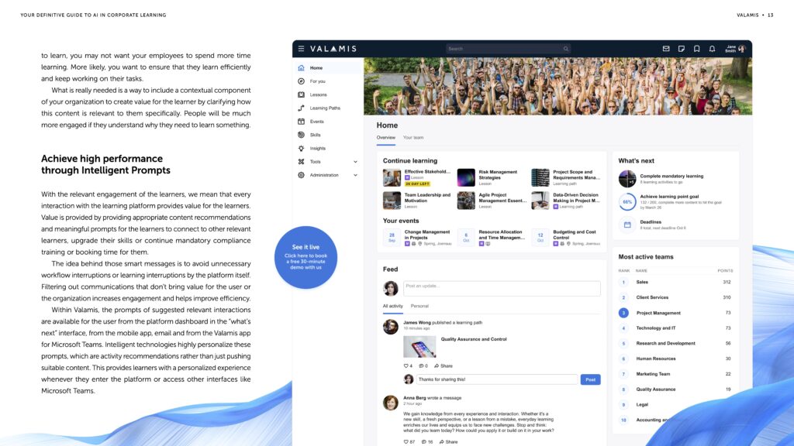
Task: Expand the Tools menu chevron
Action: point(355,162)
